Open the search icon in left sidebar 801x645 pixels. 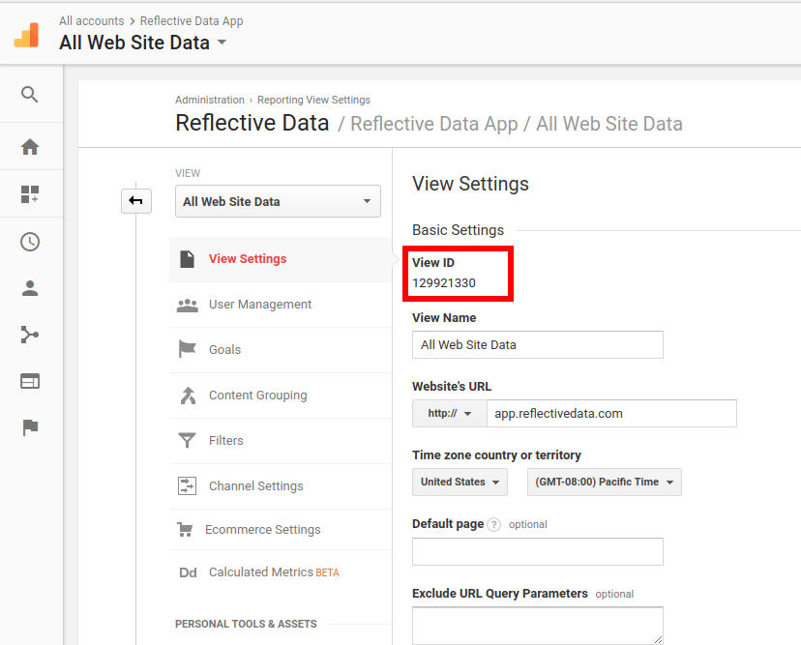30,95
